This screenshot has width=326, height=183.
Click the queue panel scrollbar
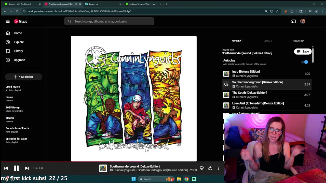[313, 55]
